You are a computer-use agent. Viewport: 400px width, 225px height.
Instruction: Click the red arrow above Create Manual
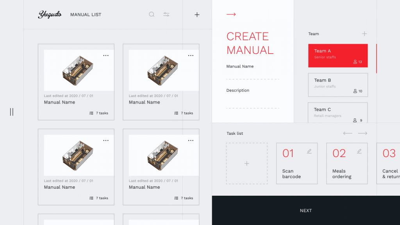[x=231, y=14]
